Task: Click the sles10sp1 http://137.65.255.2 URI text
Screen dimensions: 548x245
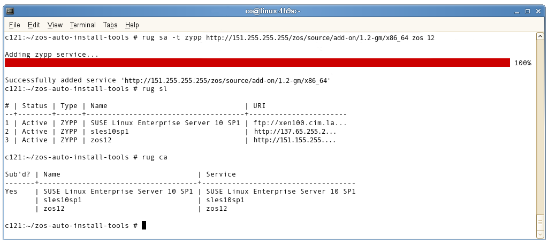Action: click(x=295, y=132)
